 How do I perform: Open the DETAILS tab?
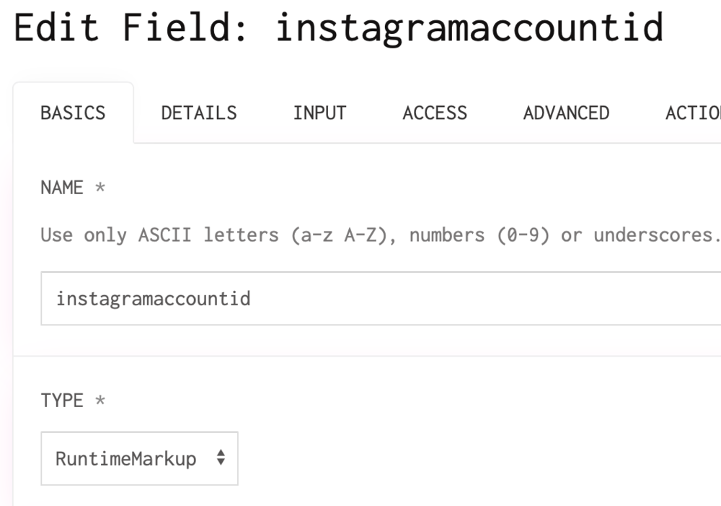(199, 113)
